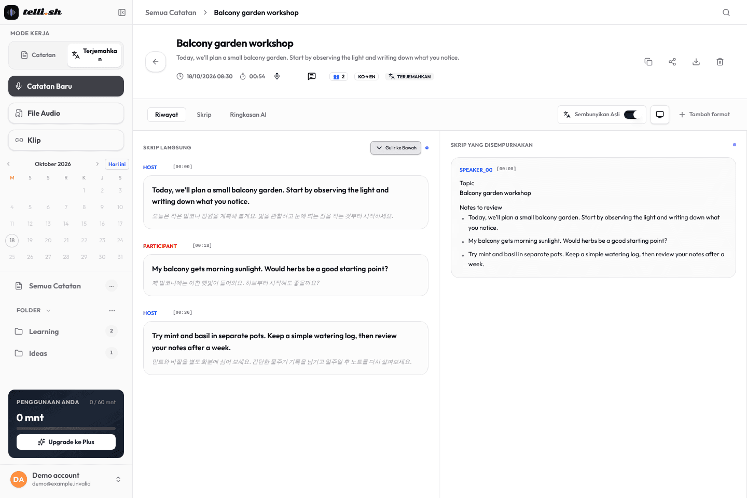747x498 pixels.
Task: Toggle the Sembunyikan Asli switch
Action: (x=631, y=115)
